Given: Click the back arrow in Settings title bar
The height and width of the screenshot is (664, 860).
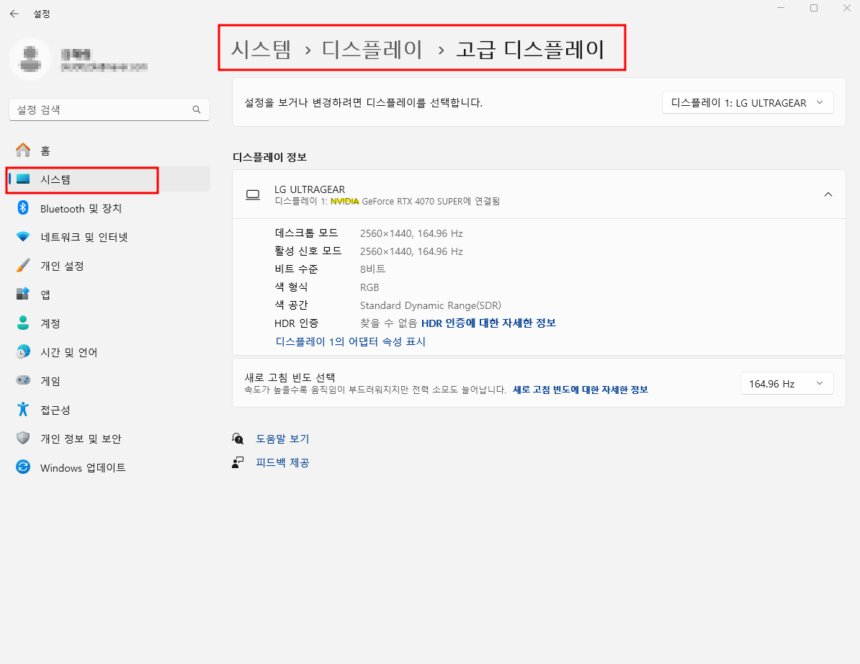Looking at the screenshot, I should 14,14.
